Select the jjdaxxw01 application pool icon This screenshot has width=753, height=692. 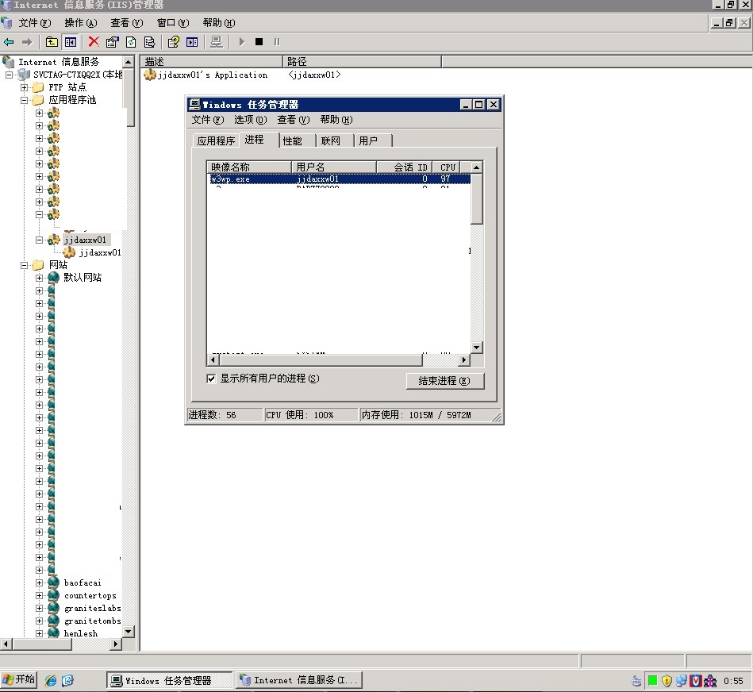coord(53,239)
